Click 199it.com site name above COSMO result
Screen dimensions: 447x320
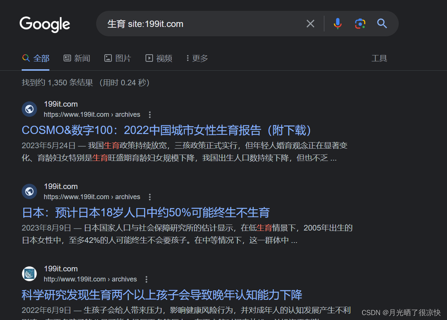pyautogui.click(x=61, y=104)
